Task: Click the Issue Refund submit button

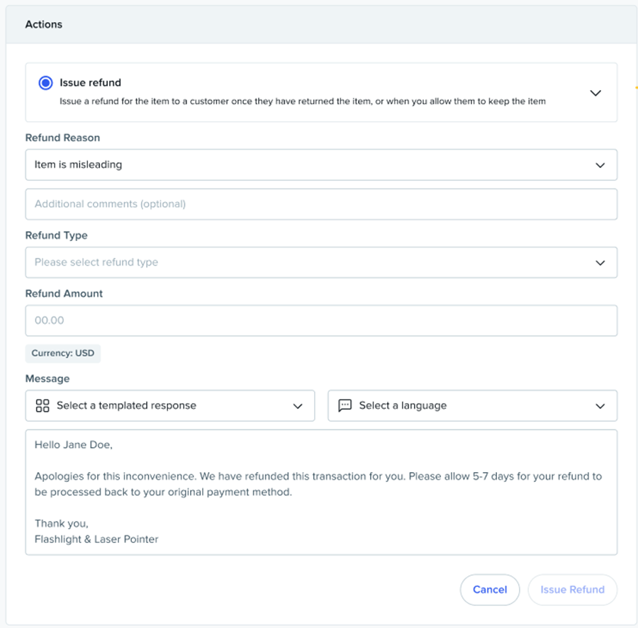Action: coord(572,589)
